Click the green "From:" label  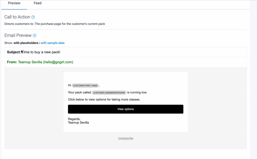12,62
